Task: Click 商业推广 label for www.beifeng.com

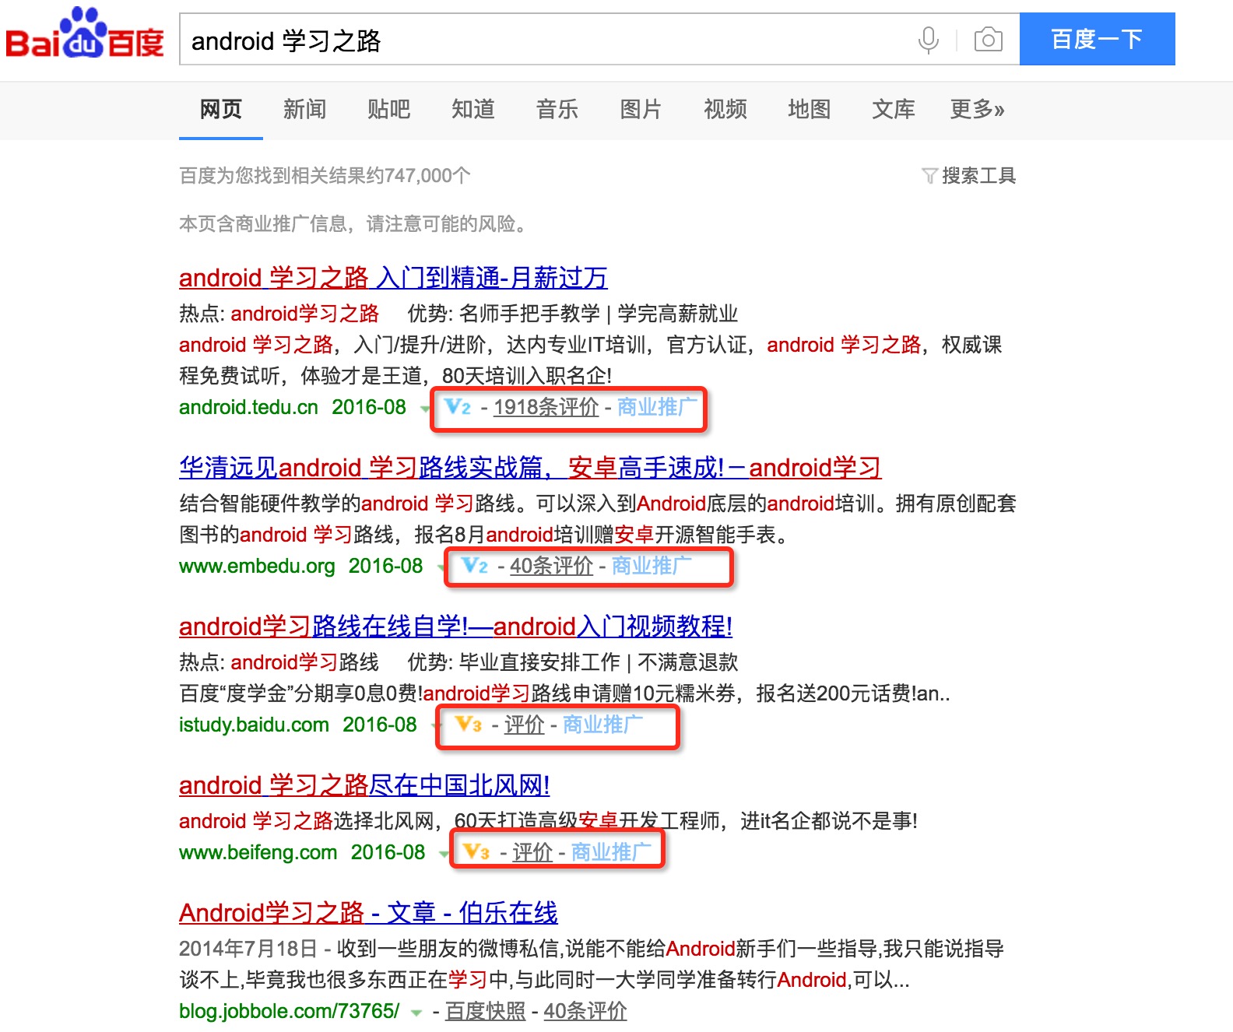Action: click(x=611, y=852)
